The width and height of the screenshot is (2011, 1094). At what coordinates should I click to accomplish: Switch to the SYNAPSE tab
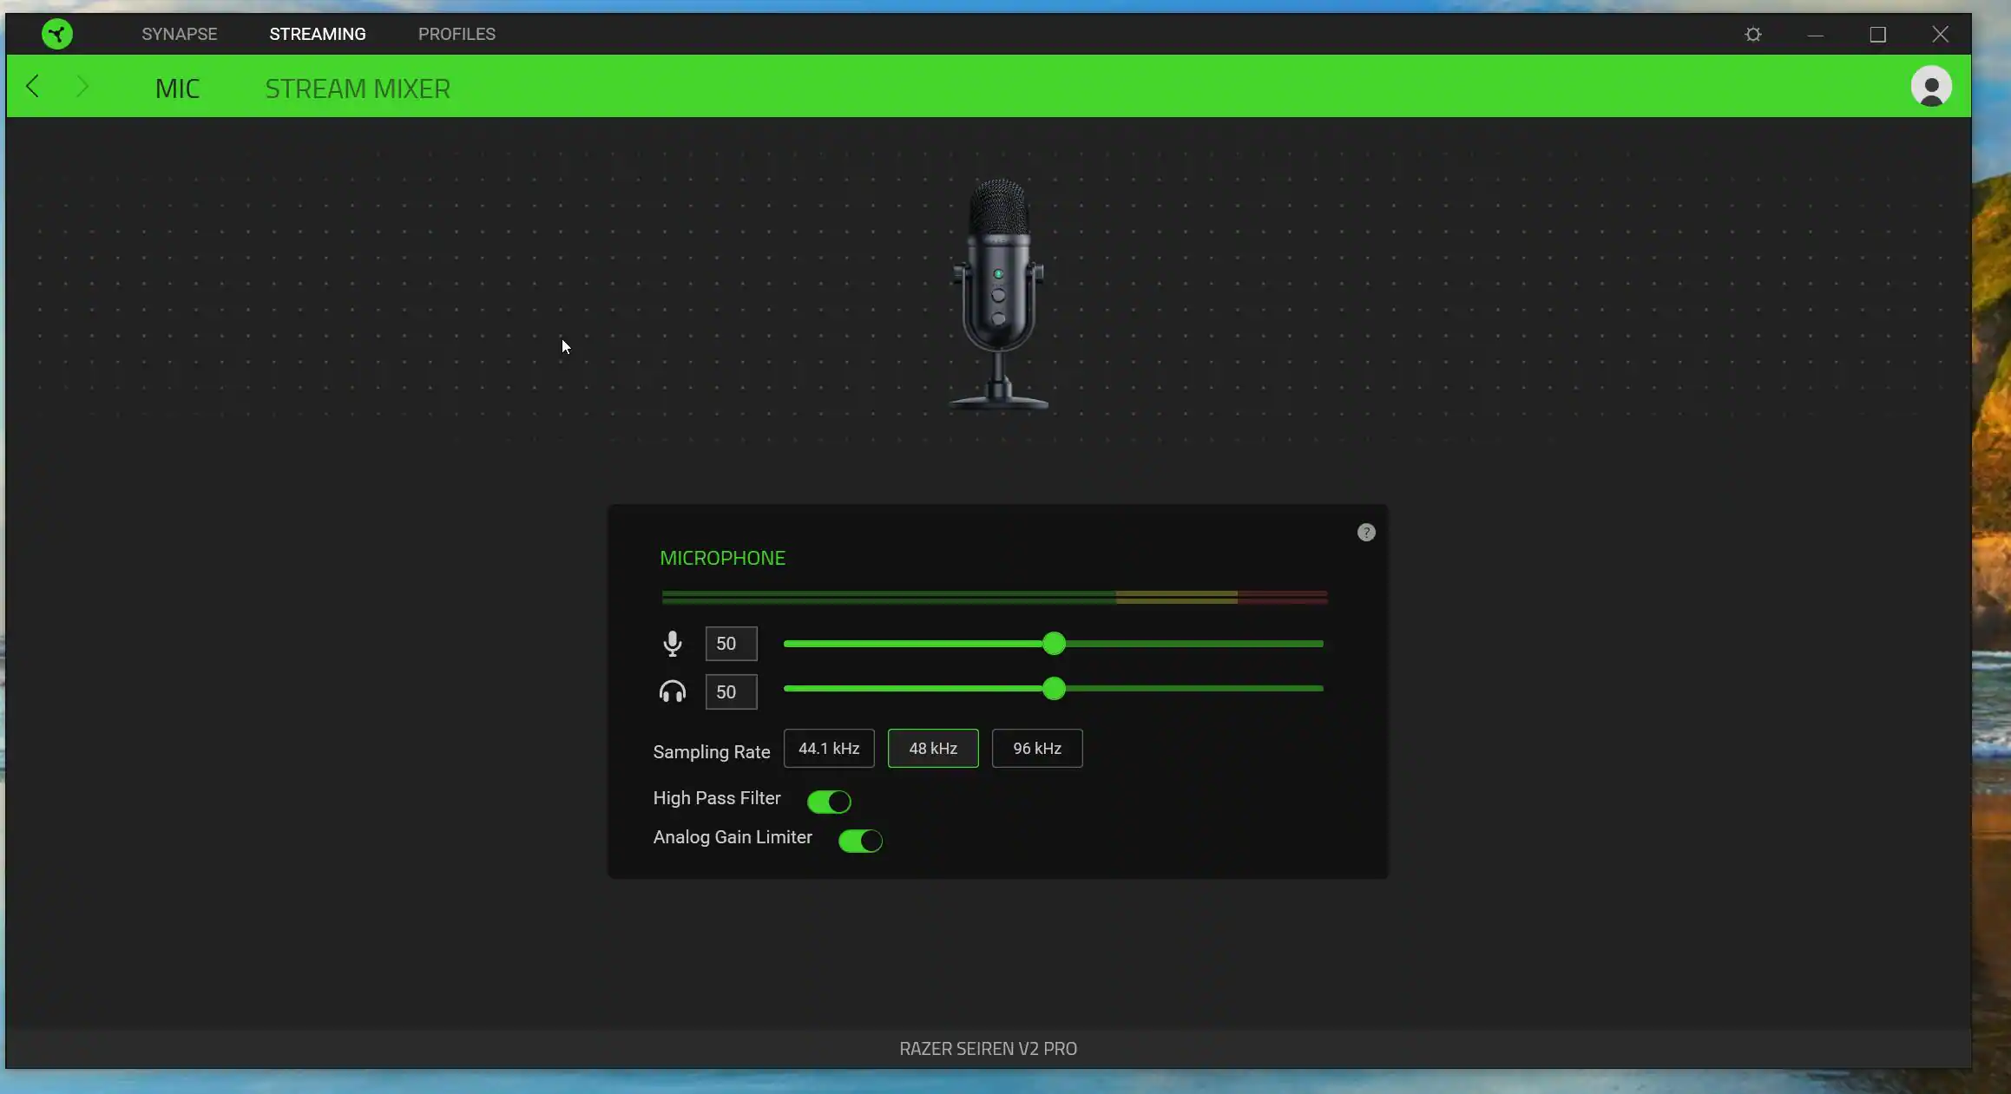point(180,34)
